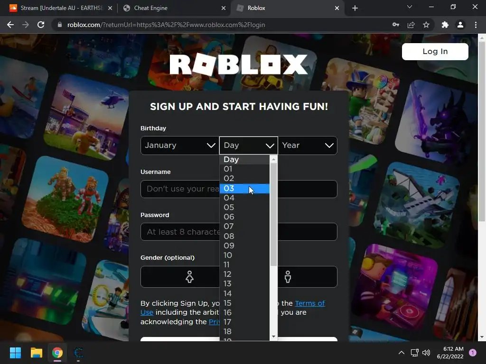
Task: Click the Username input field
Action: (x=239, y=189)
